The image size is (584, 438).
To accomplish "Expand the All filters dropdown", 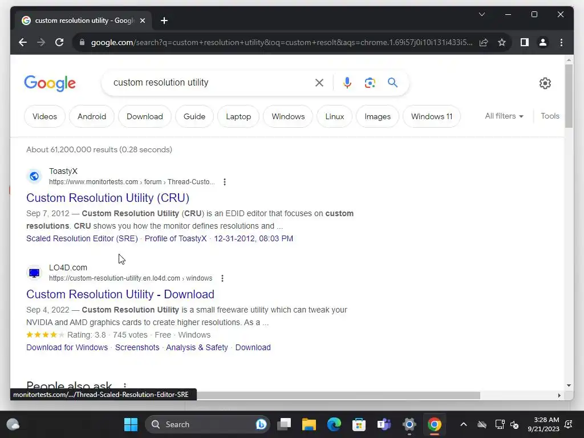I will pos(504,116).
